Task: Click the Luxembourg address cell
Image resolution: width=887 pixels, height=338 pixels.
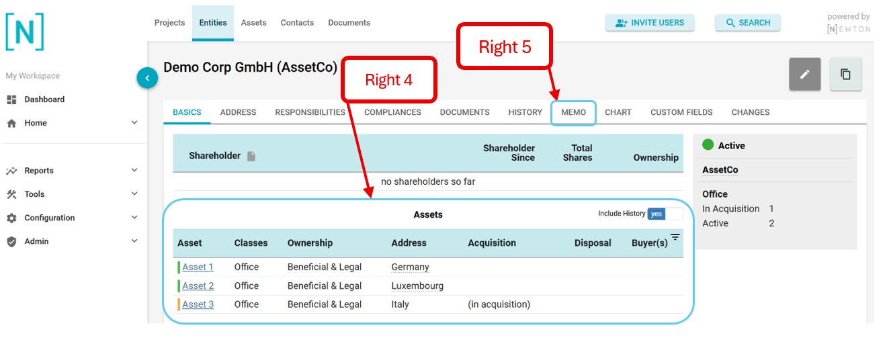Action: tap(417, 286)
